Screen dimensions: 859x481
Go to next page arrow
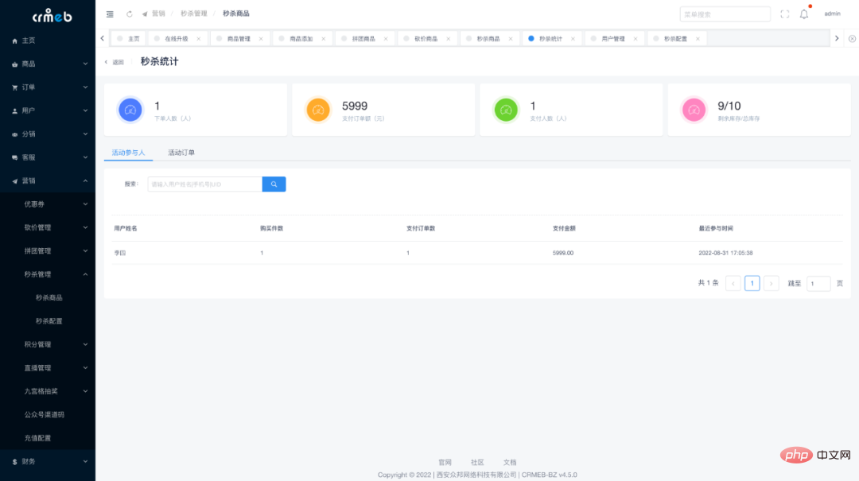pos(771,283)
